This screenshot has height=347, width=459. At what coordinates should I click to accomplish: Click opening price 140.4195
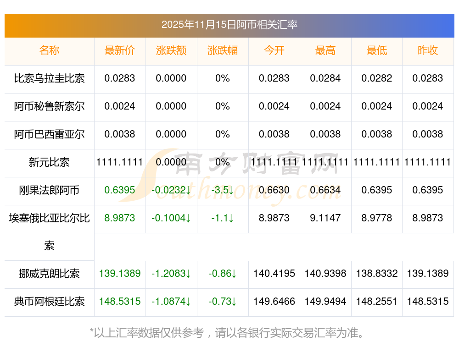[274, 274]
